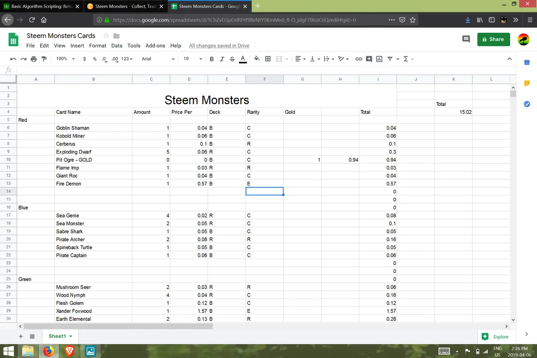Open text rotation dropdown
The image size is (537, 358).
click(x=344, y=59)
